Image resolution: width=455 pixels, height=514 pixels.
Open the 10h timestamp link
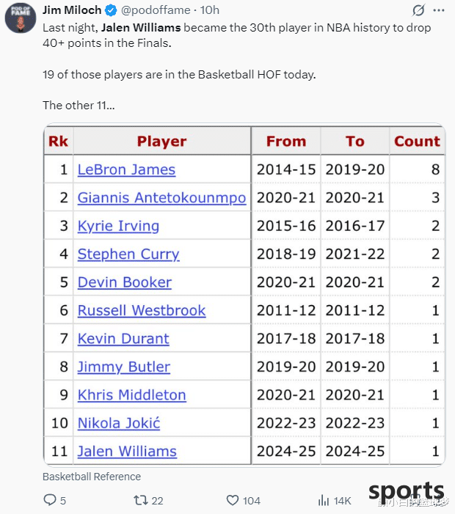(x=210, y=10)
